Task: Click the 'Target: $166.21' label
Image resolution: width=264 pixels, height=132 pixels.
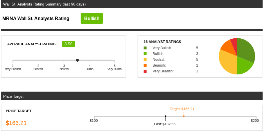Action: pos(182,109)
